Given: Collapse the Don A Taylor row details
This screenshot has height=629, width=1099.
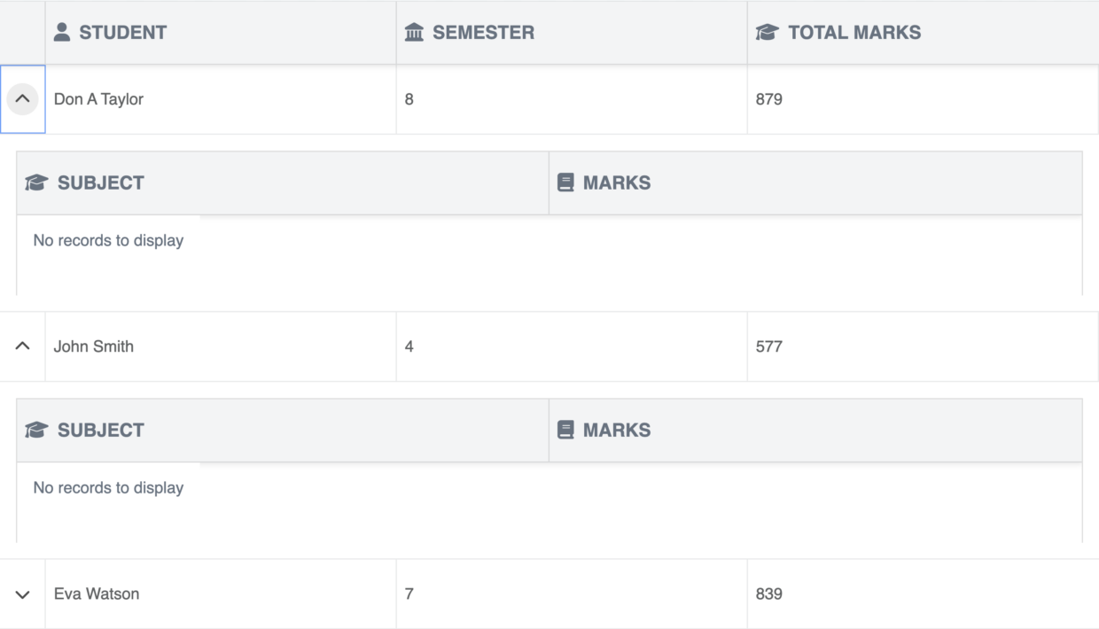Looking at the screenshot, I should click(23, 99).
